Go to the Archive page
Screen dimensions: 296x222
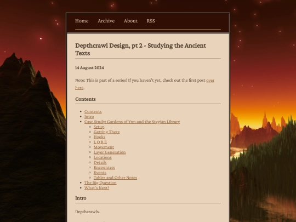click(106, 21)
